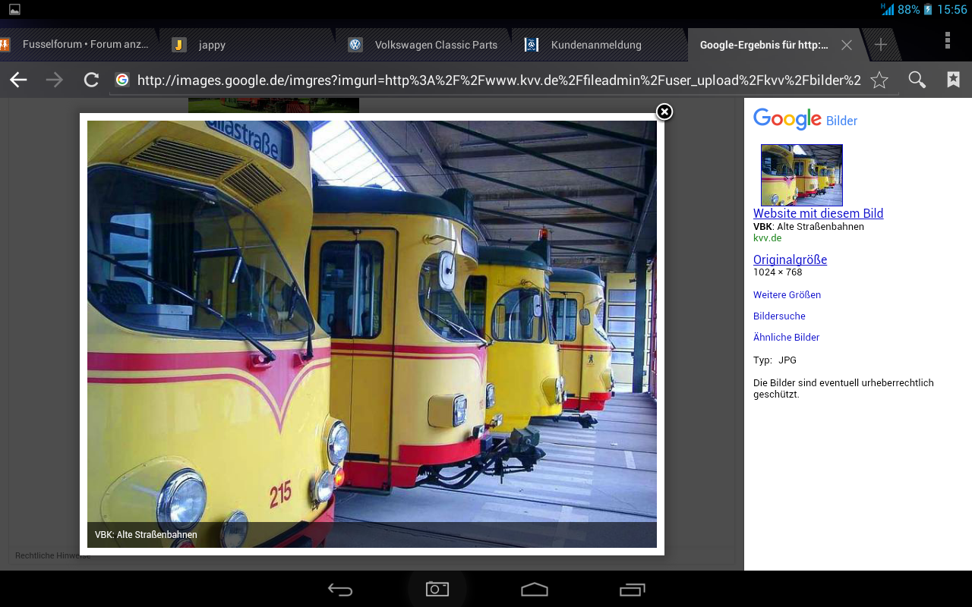Close the image lightbox overlay
Image resolution: width=972 pixels, height=607 pixels.
664,112
